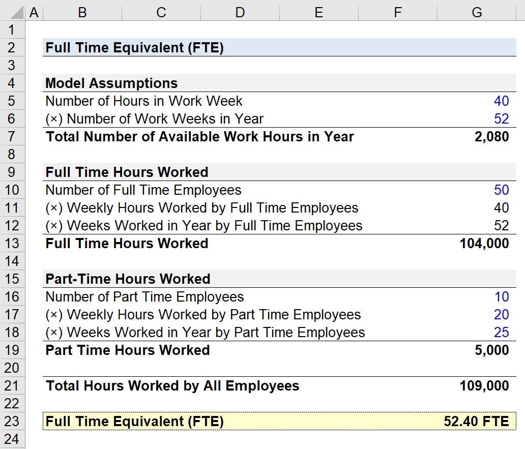Click the 25 weeks worked part time value
The image size is (525, 449).
[x=477, y=332]
